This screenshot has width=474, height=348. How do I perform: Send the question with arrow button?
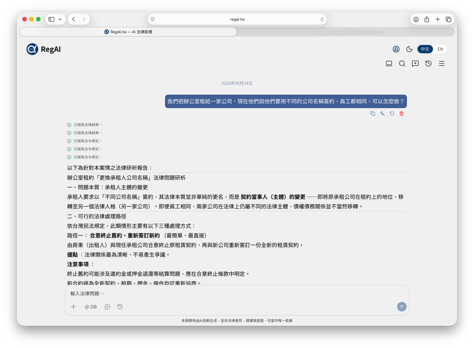pos(402,307)
